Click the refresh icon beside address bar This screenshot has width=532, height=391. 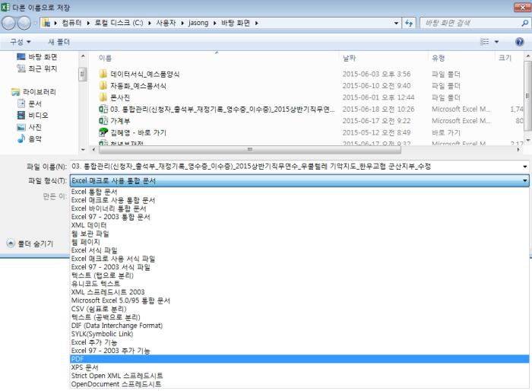coord(409,23)
